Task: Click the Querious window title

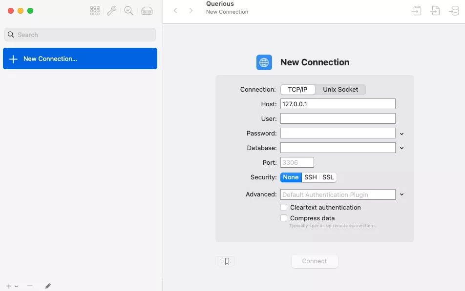Action: pyautogui.click(x=220, y=4)
